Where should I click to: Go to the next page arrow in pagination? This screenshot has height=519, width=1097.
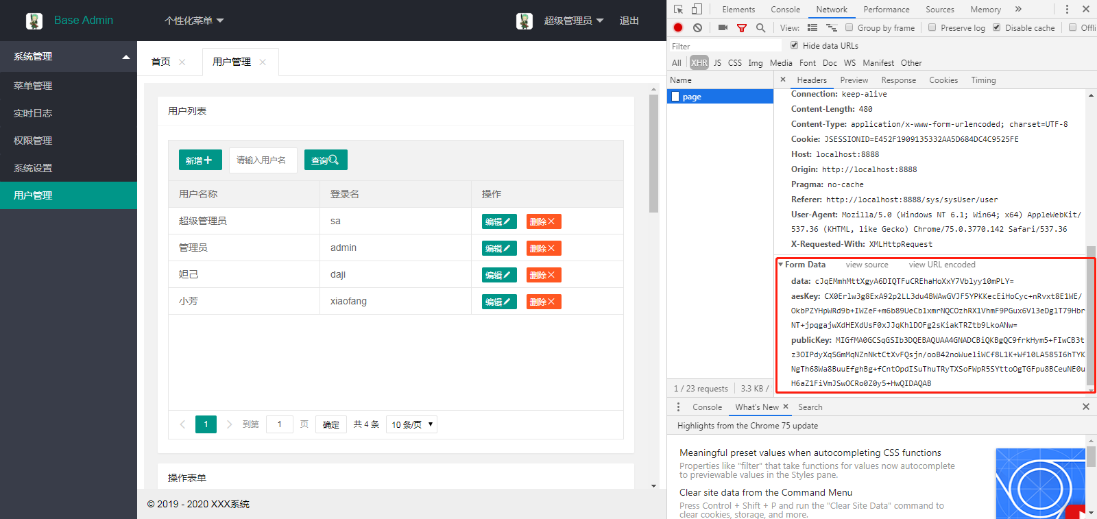click(x=229, y=424)
